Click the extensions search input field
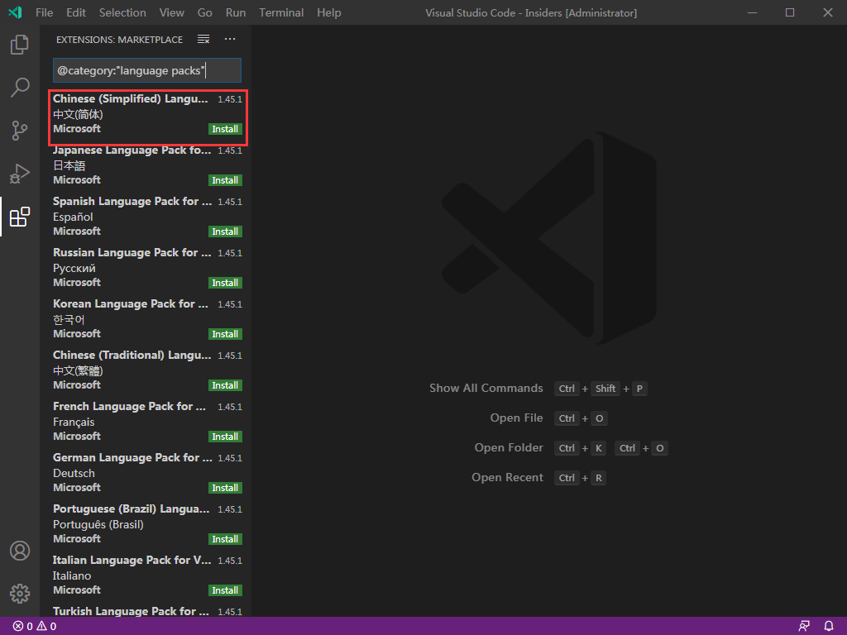847x635 pixels. [x=147, y=70]
